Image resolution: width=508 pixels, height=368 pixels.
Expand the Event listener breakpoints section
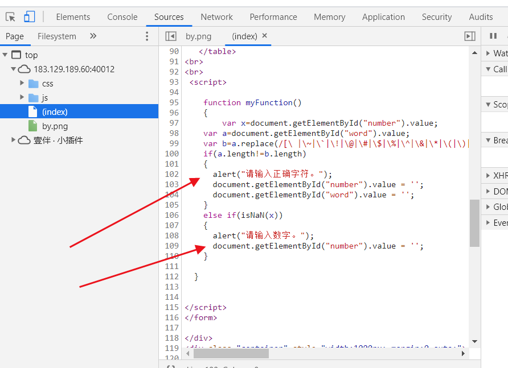pyautogui.click(x=488, y=222)
